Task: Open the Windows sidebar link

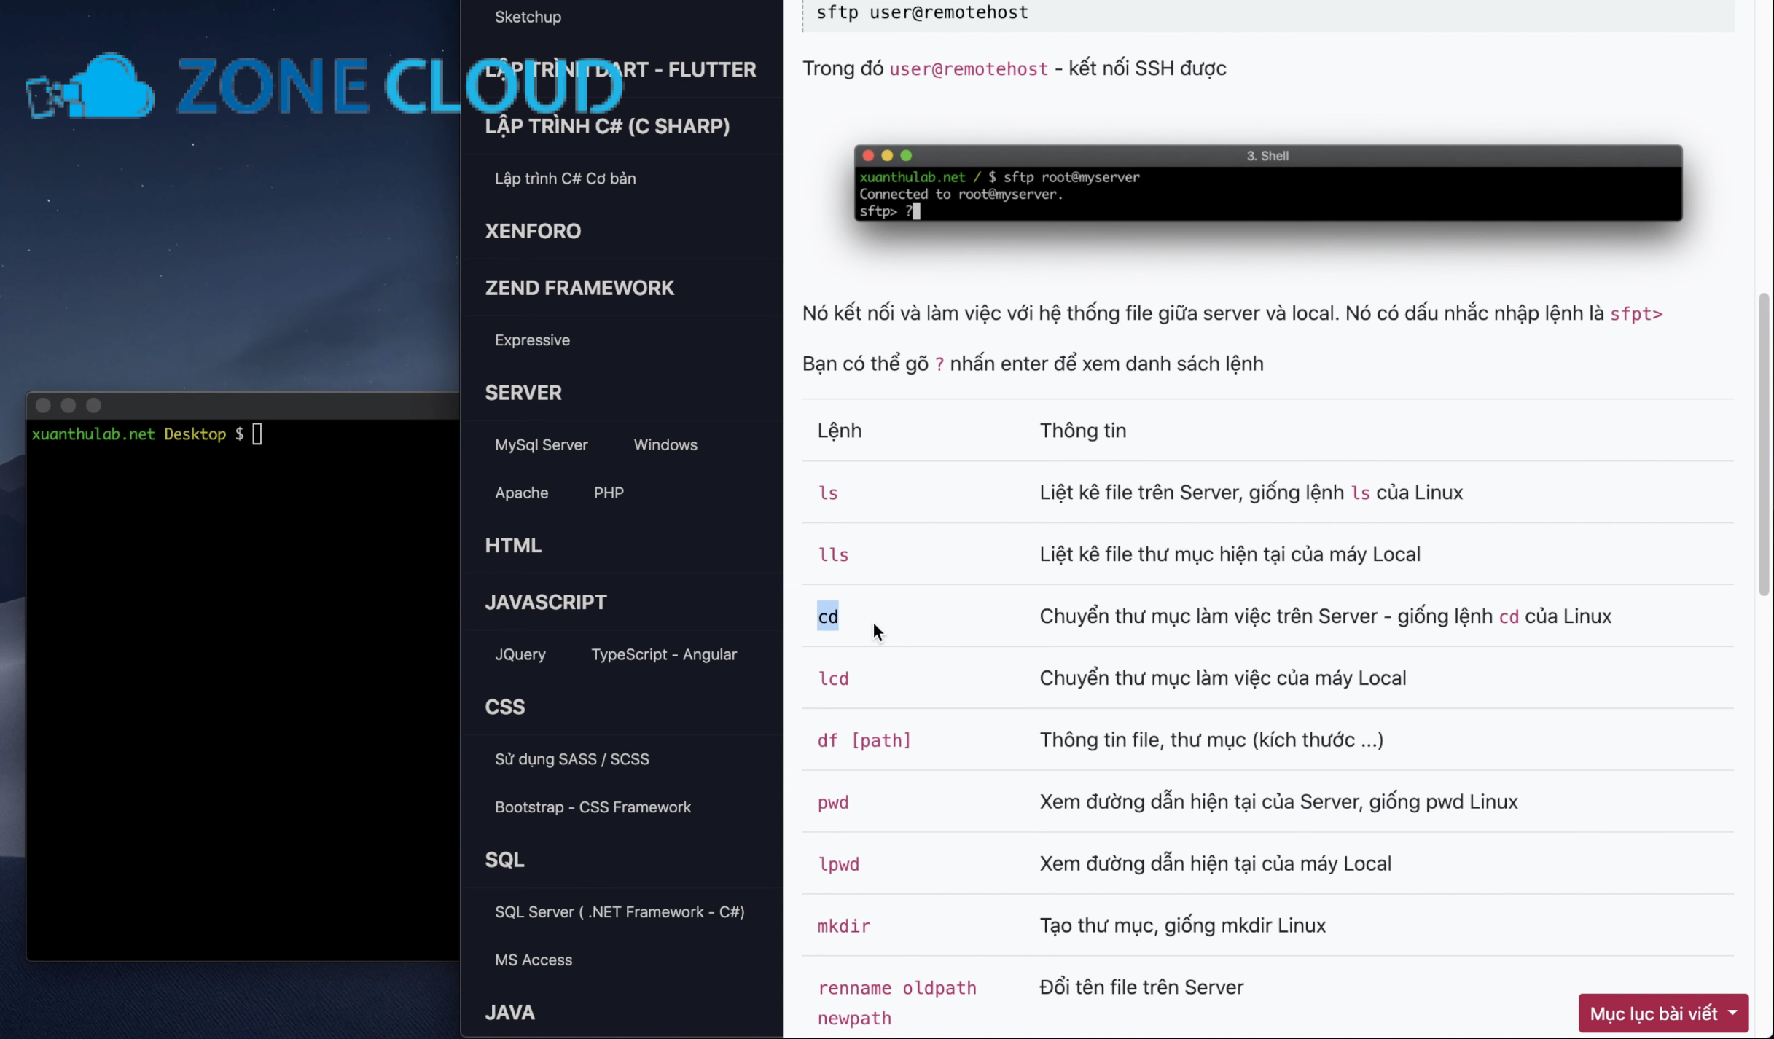Action: click(x=665, y=445)
